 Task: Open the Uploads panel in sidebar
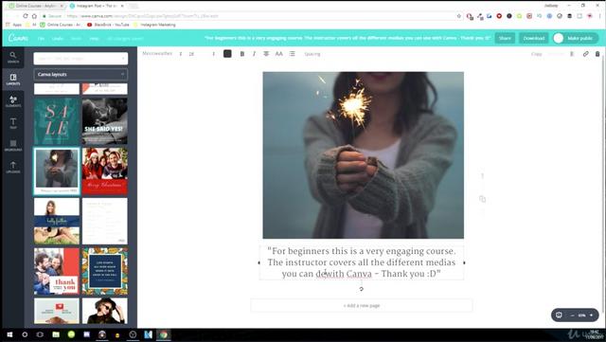pos(13,167)
